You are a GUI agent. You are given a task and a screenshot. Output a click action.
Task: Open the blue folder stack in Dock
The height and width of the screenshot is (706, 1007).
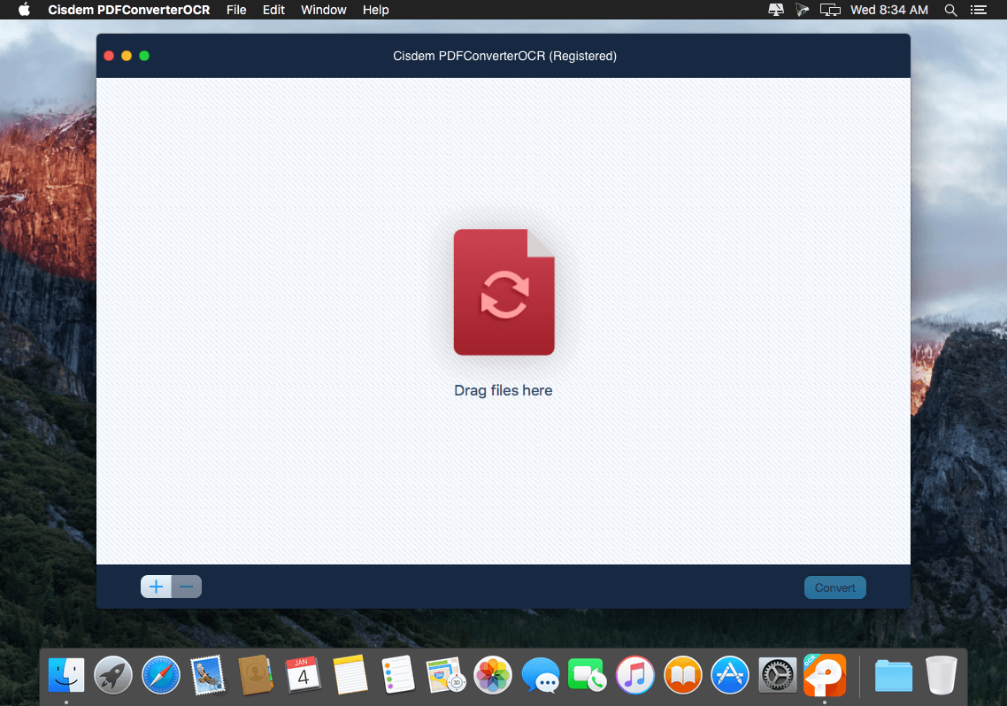[894, 675]
